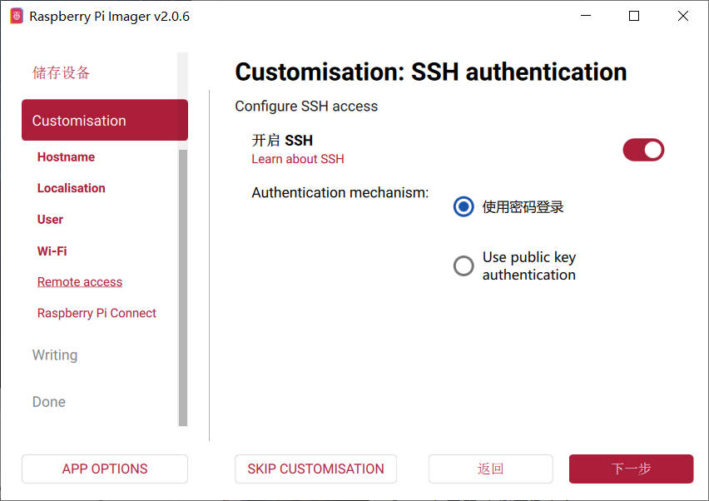The height and width of the screenshot is (501, 709).
Task: Open the Localisation customisation section
Action: point(71,188)
